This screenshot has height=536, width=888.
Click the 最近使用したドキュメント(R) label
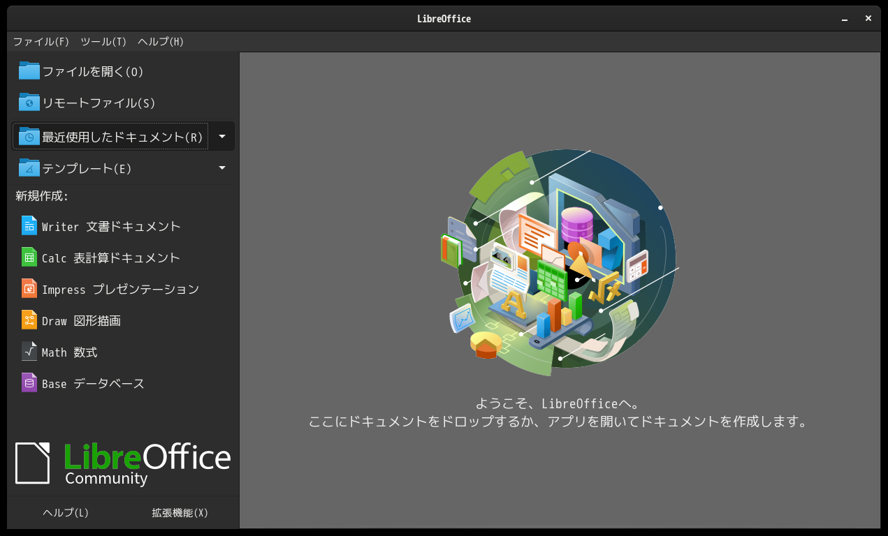(x=123, y=137)
